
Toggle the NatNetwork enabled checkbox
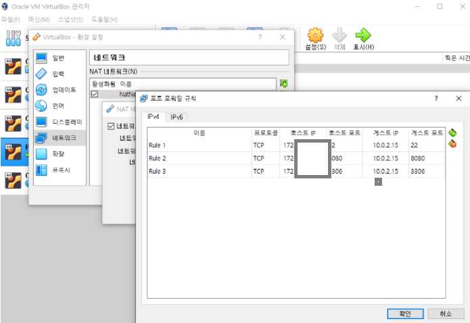95,94
